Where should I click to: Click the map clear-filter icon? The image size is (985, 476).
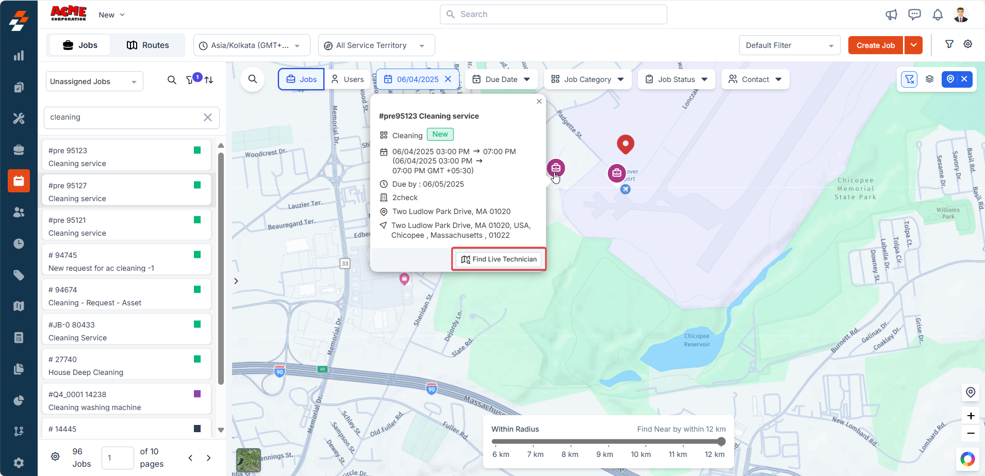click(909, 79)
